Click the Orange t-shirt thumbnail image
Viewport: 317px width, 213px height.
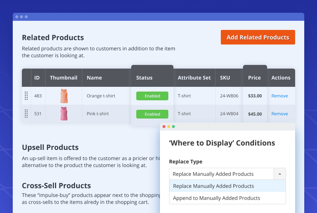(x=64, y=96)
